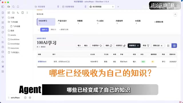This screenshot has width=183, height=103.
Task: Switch to card grid view icon
Action: [x=168, y=46]
